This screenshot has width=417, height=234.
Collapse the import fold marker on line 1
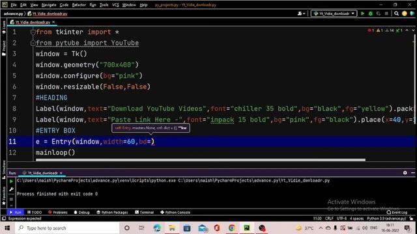[x=33, y=32]
